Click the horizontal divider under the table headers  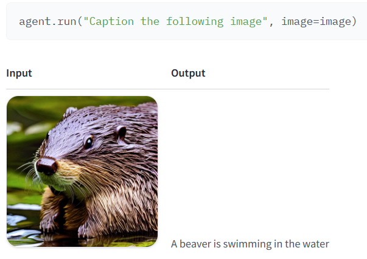pyautogui.click(x=167, y=89)
